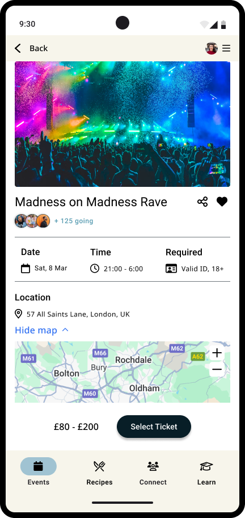
Task: View the + 125 going attendee list
Action: (x=74, y=221)
